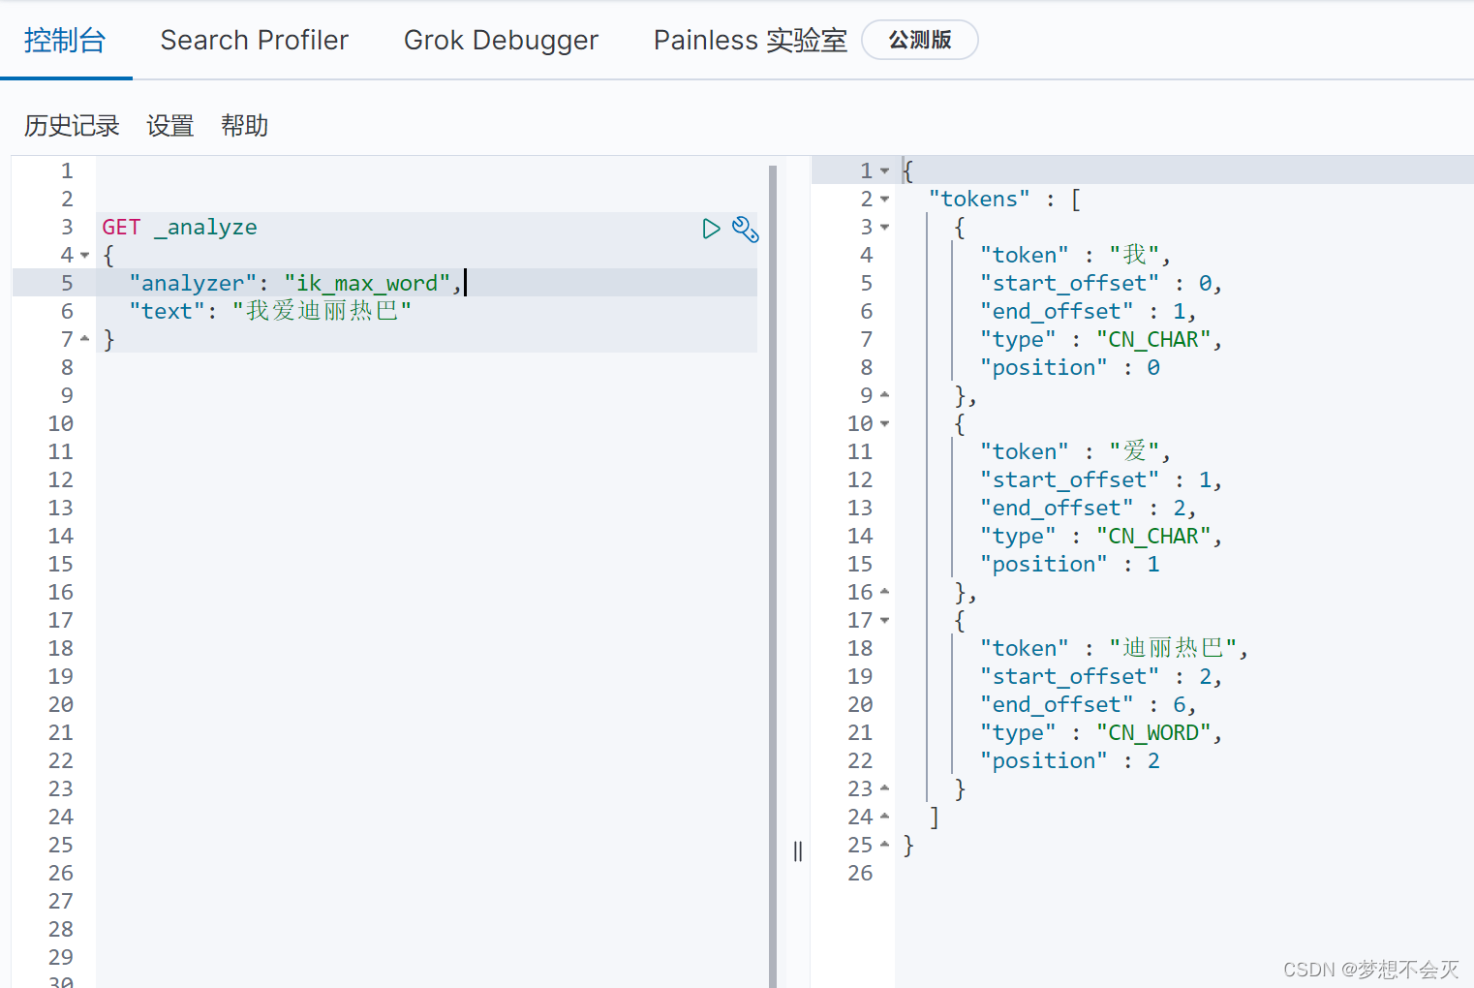Screen dimensions: 1474x988
Task: Click "position" : 2 in output
Action: tap(1070, 761)
